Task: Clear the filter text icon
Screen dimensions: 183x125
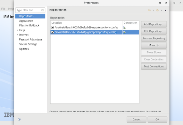Action: pos(42,10)
